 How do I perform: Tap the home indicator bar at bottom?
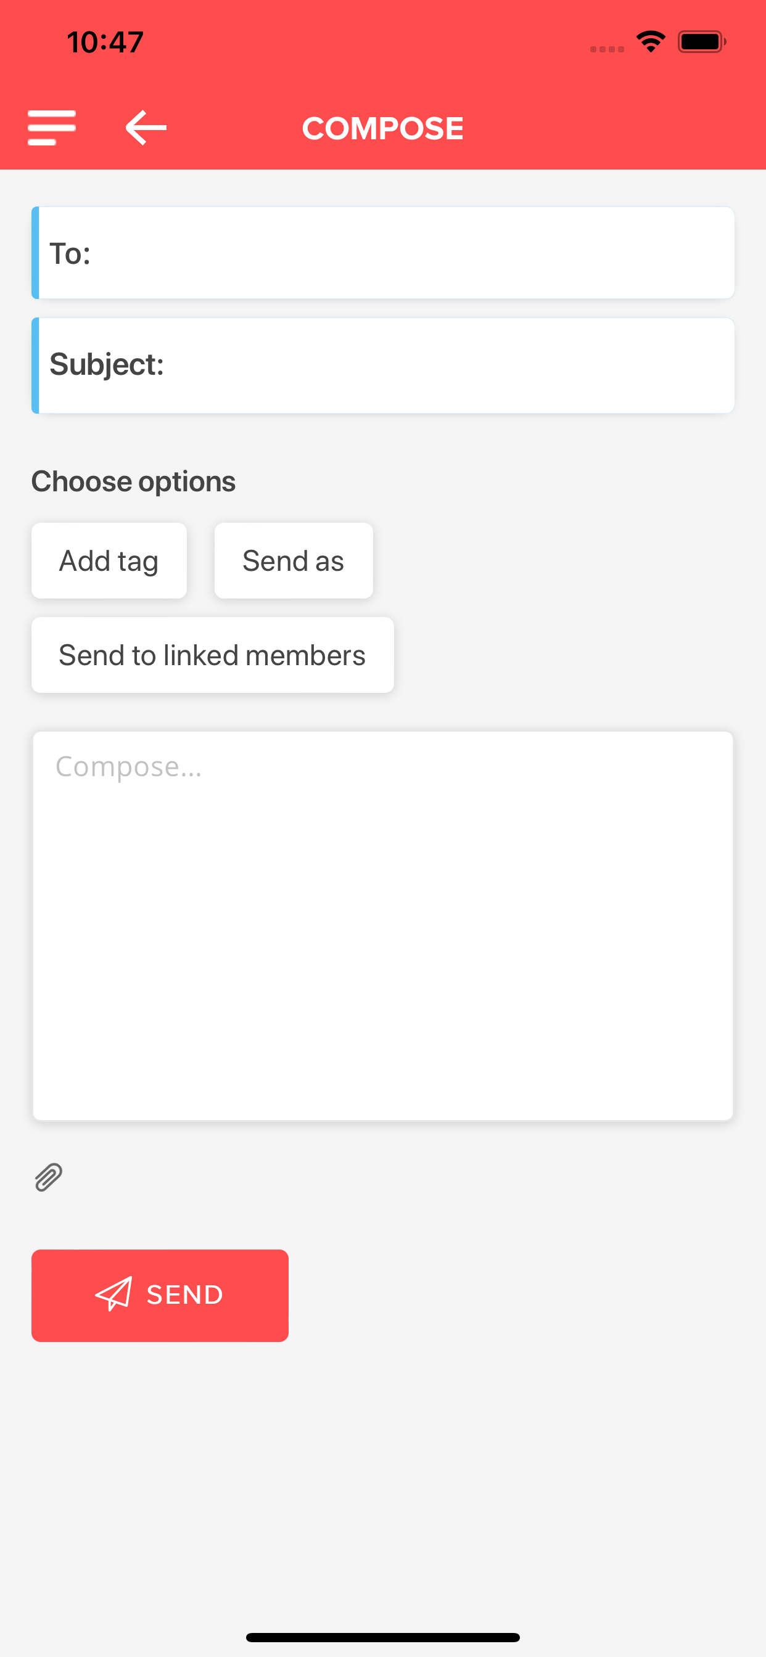(383, 1637)
